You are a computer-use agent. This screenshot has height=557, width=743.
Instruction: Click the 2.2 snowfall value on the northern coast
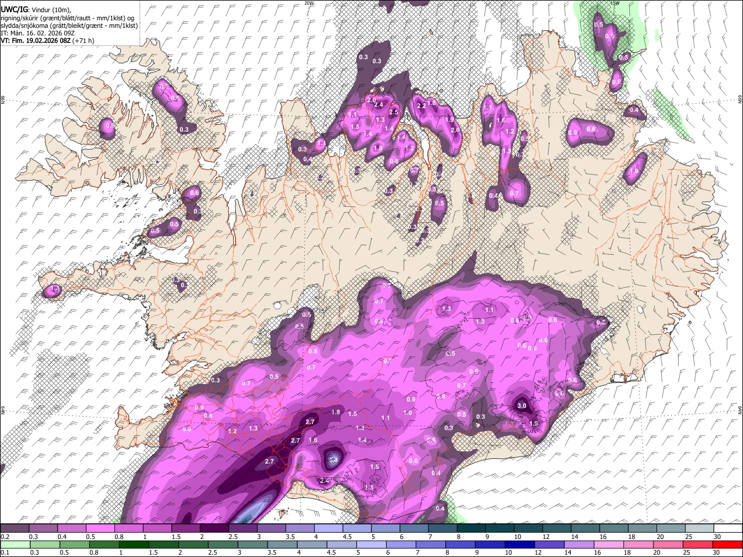point(421,106)
